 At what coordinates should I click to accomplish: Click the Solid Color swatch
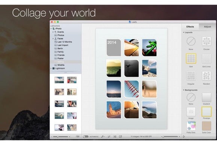207,126
